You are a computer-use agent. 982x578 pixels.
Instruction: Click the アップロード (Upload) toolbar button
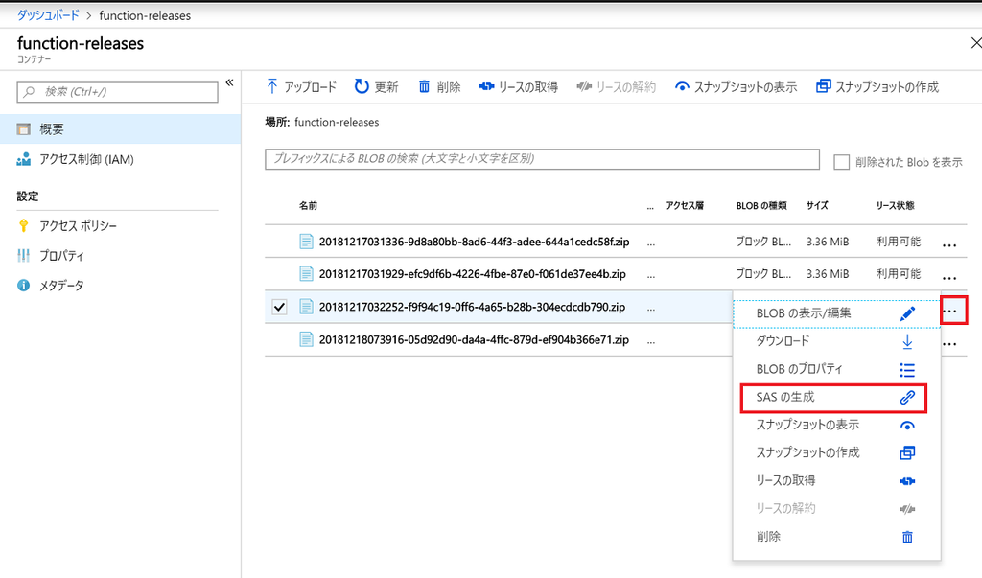click(301, 87)
